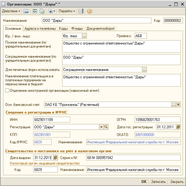Click the Полное наименование text area

click(121, 47)
